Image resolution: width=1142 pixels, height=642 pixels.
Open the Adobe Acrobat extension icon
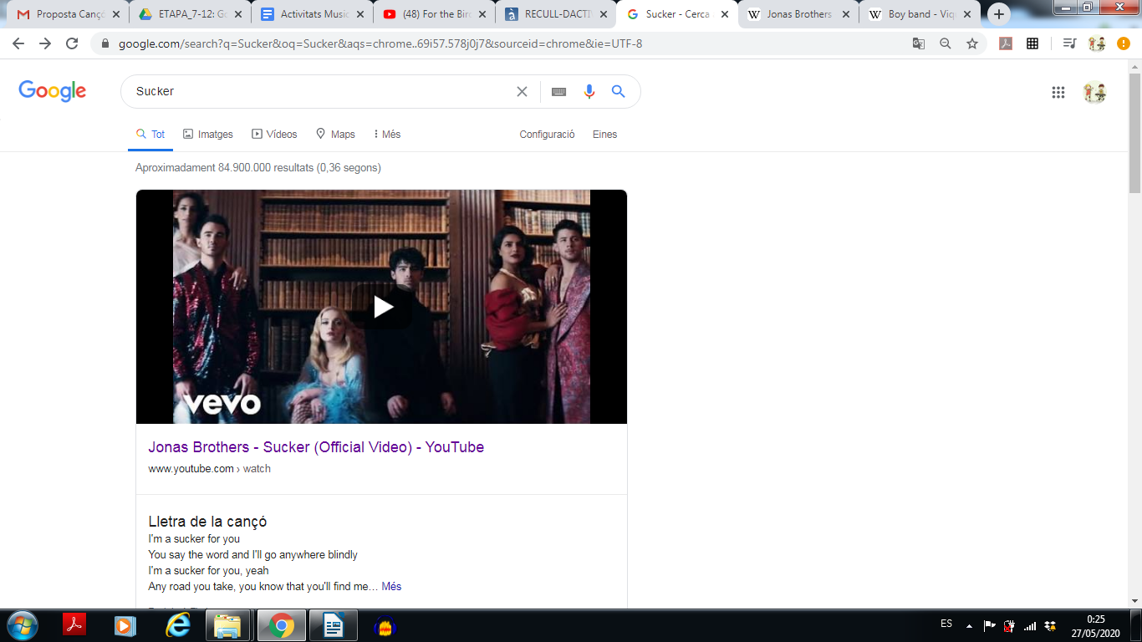point(1006,43)
